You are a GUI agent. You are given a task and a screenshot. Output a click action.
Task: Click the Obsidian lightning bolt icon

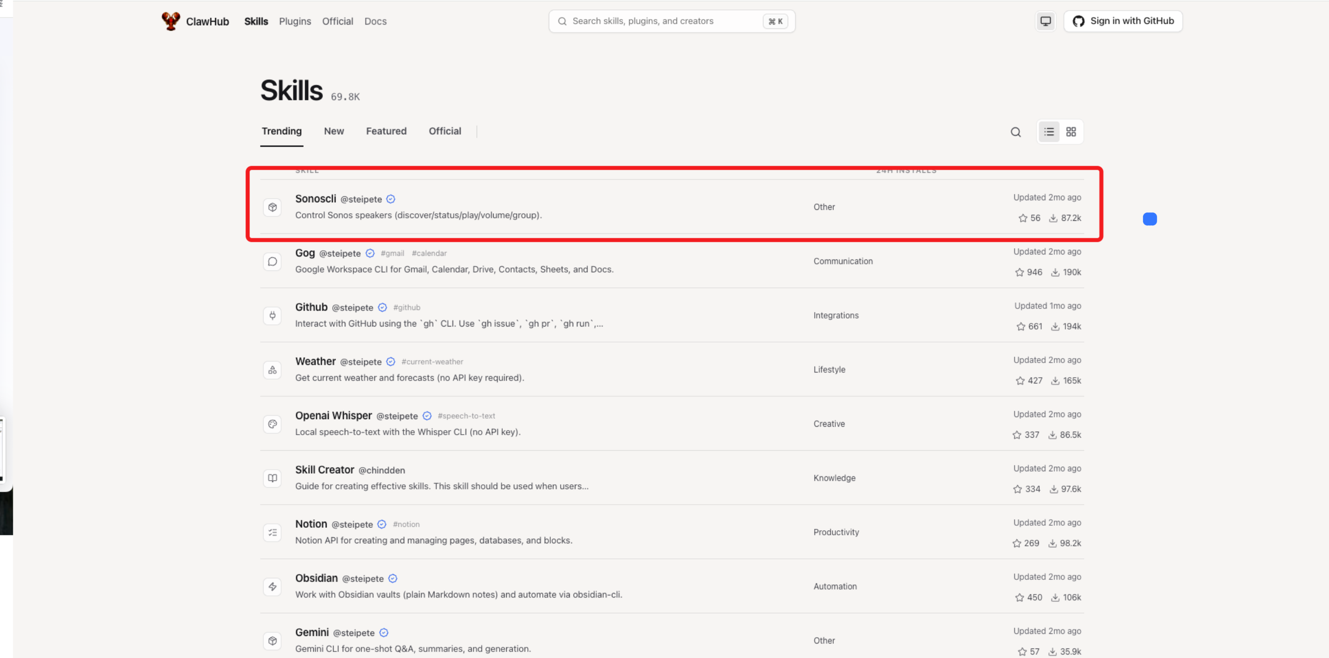click(x=273, y=586)
